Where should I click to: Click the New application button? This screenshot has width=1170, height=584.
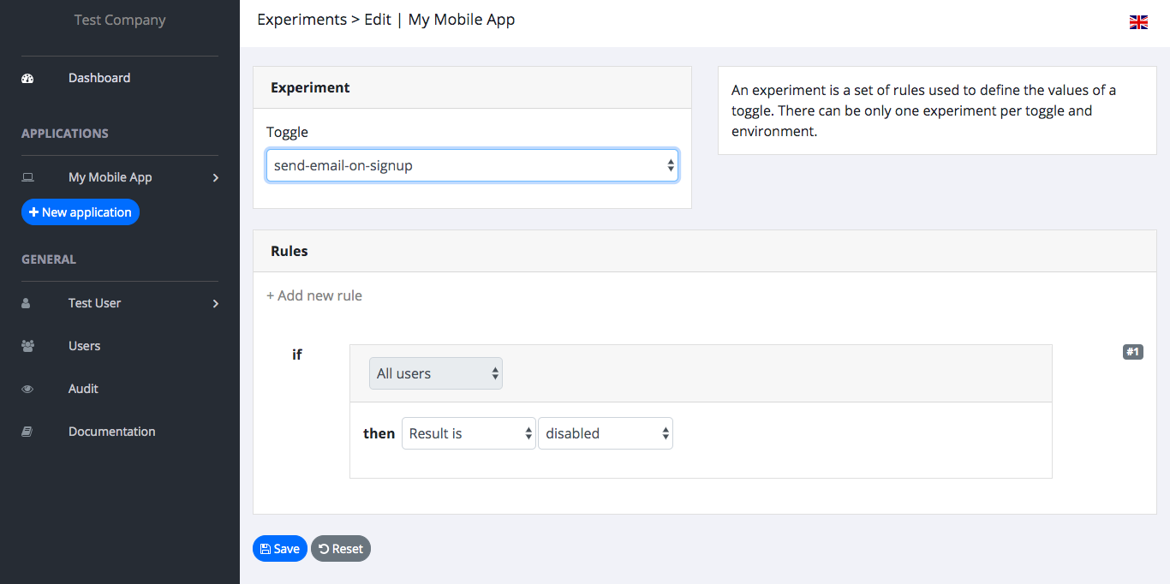80,212
